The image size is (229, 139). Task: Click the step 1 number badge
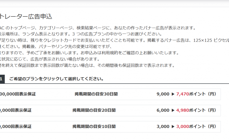(x=2, y=79)
